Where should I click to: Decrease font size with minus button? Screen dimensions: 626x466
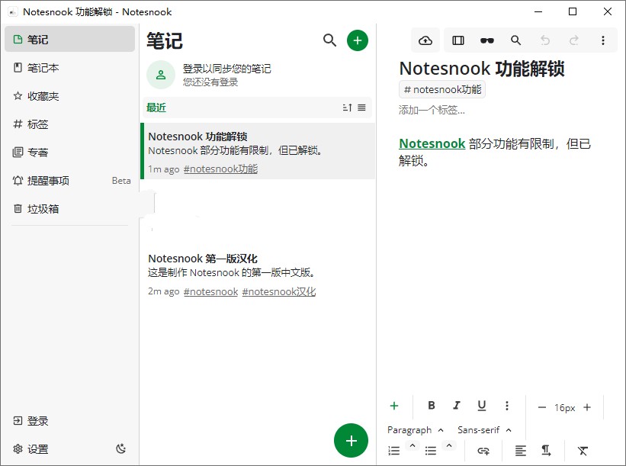coord(542,407)
